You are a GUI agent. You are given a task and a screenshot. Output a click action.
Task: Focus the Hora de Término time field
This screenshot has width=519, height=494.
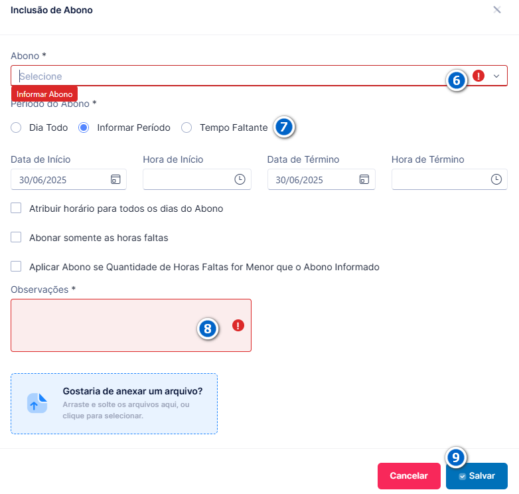pyautogui.click(x=449, y=179)
